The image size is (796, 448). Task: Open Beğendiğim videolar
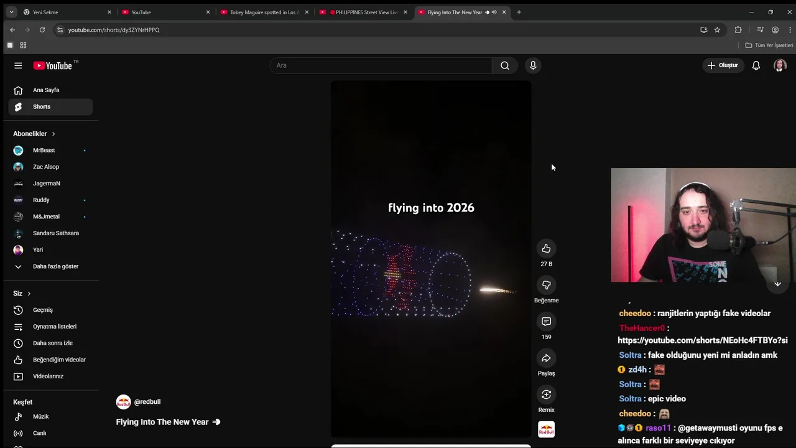pyautogui.click(x=50, y=360)
